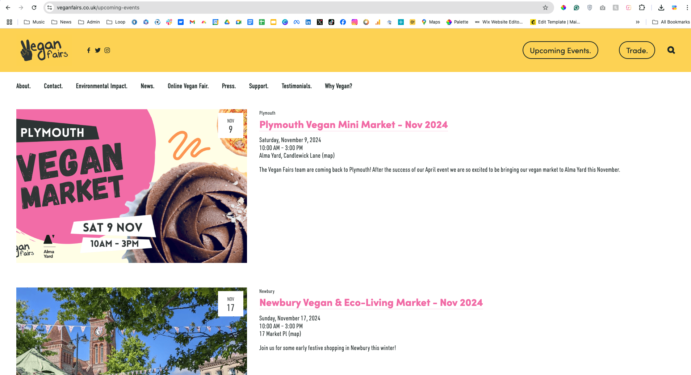Visit Vegan Fairs Instagram from header

point(107,50)
